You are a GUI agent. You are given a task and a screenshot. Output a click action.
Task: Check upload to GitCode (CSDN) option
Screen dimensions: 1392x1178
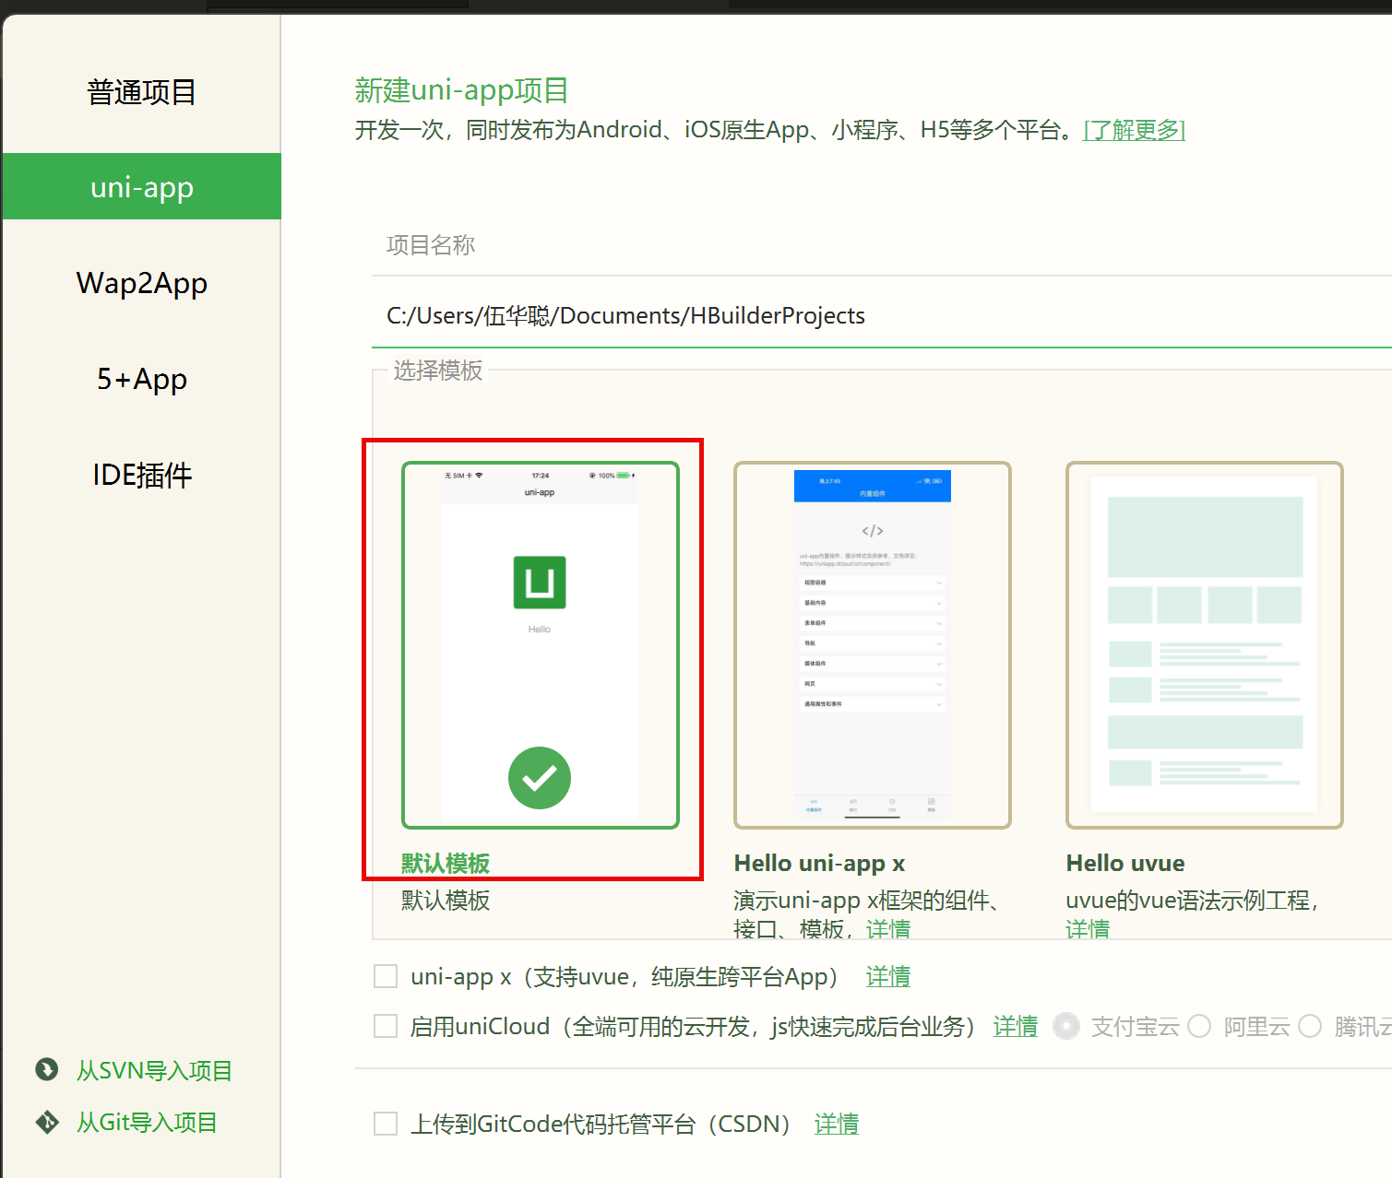coord(386,1124)
